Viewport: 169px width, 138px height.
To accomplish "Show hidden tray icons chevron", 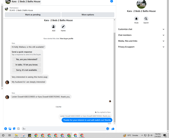I will 142,135.
